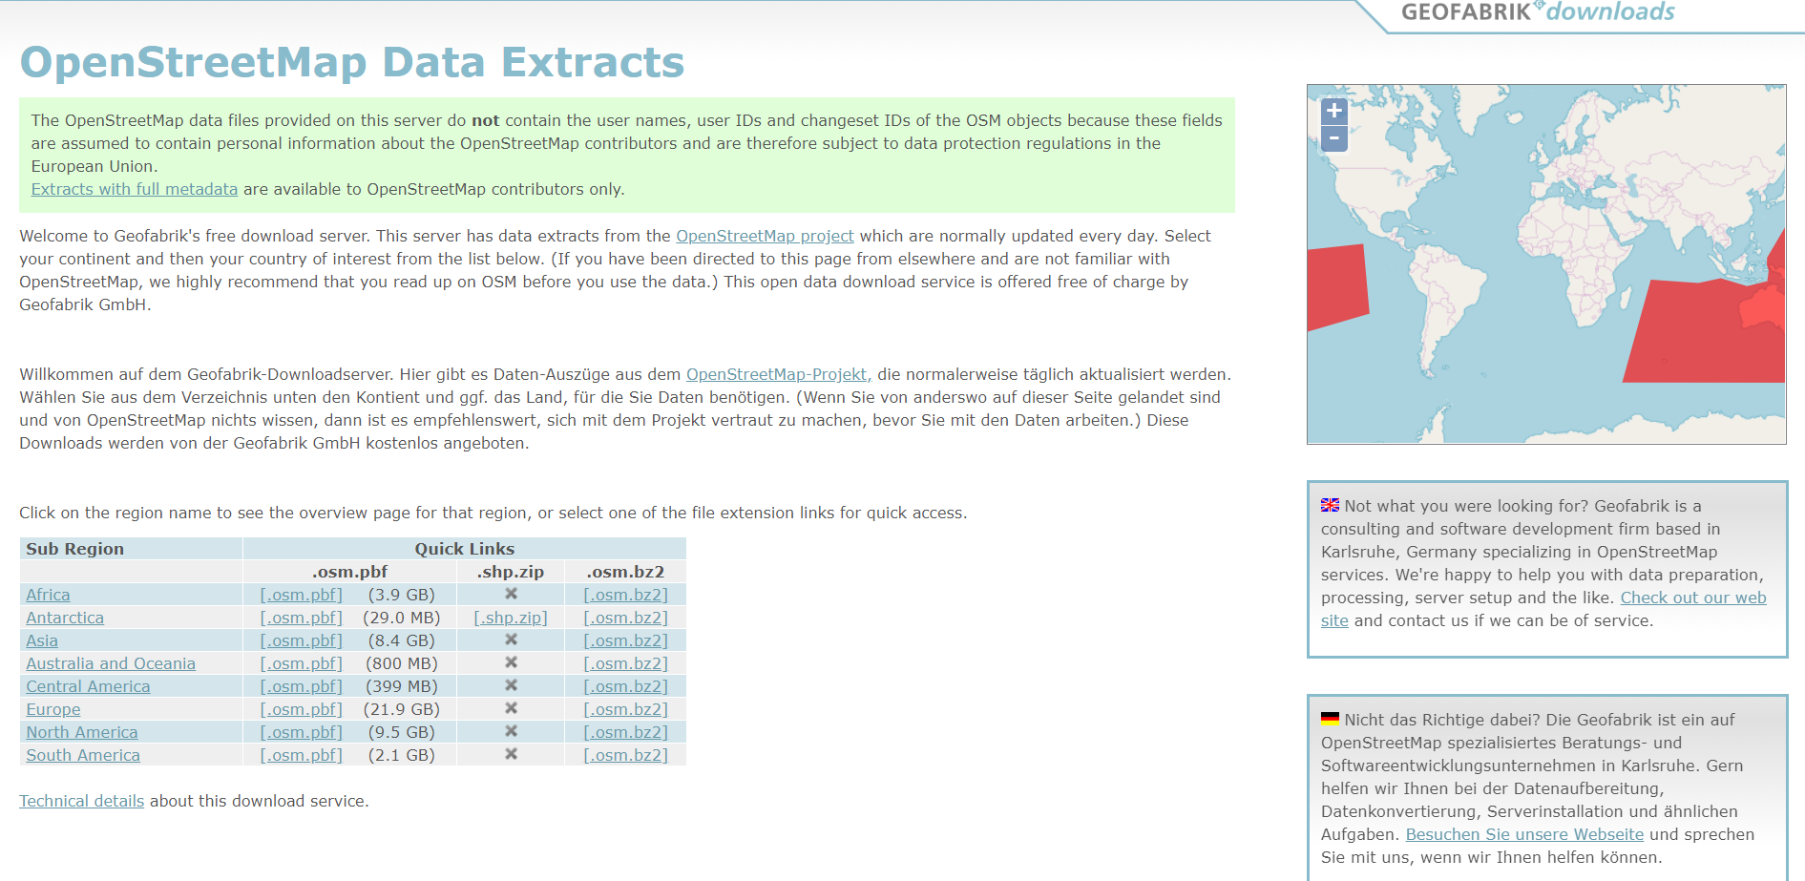The height and width of the screenshot is (881, 1805).
Task: Select Australia and Oceania region
Action: pos(111,663)
